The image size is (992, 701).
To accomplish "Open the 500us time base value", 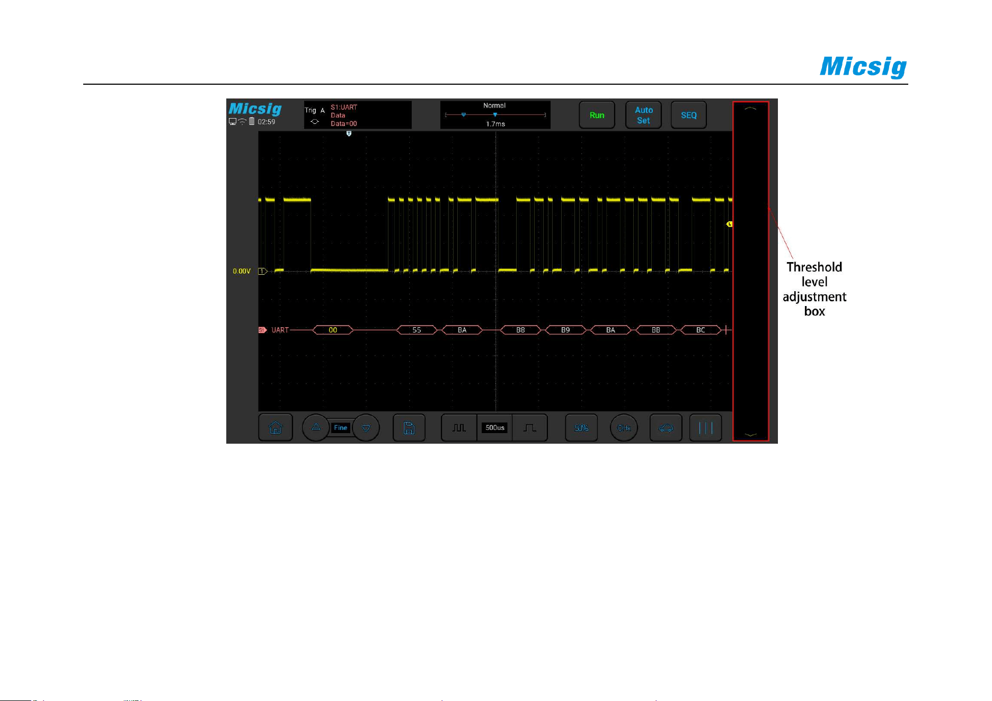I will pyautogui.click(x=495, y=428).
